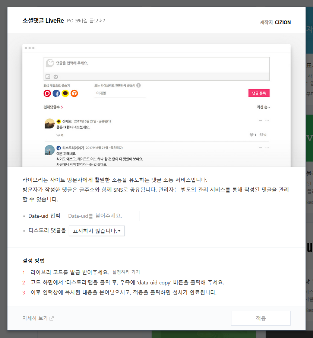Screen dimensions: 313x338
Task: Click the external link icon beside 자세히 보기
Action: coord(51,318)
